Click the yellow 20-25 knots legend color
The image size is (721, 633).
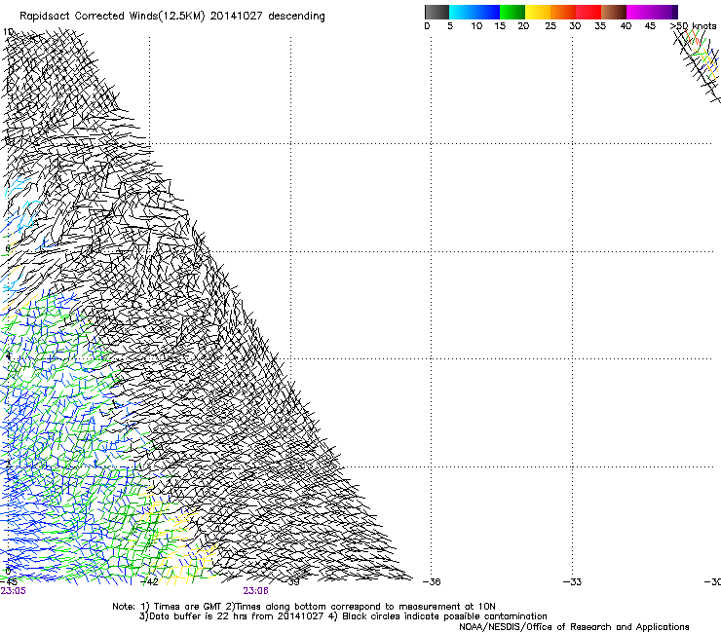pos(538,12)
